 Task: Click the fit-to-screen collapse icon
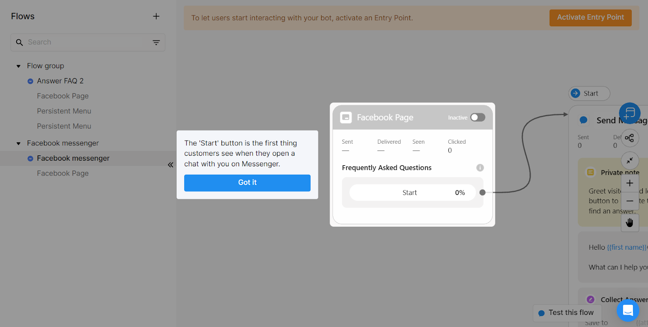(x=629, y=161)
